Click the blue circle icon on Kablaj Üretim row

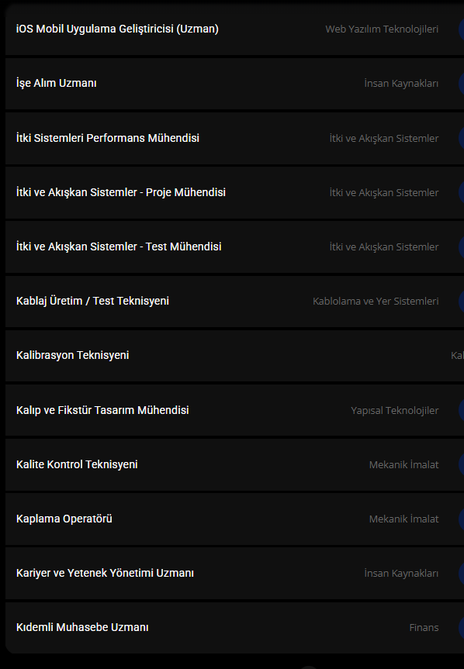coord(462,301)
